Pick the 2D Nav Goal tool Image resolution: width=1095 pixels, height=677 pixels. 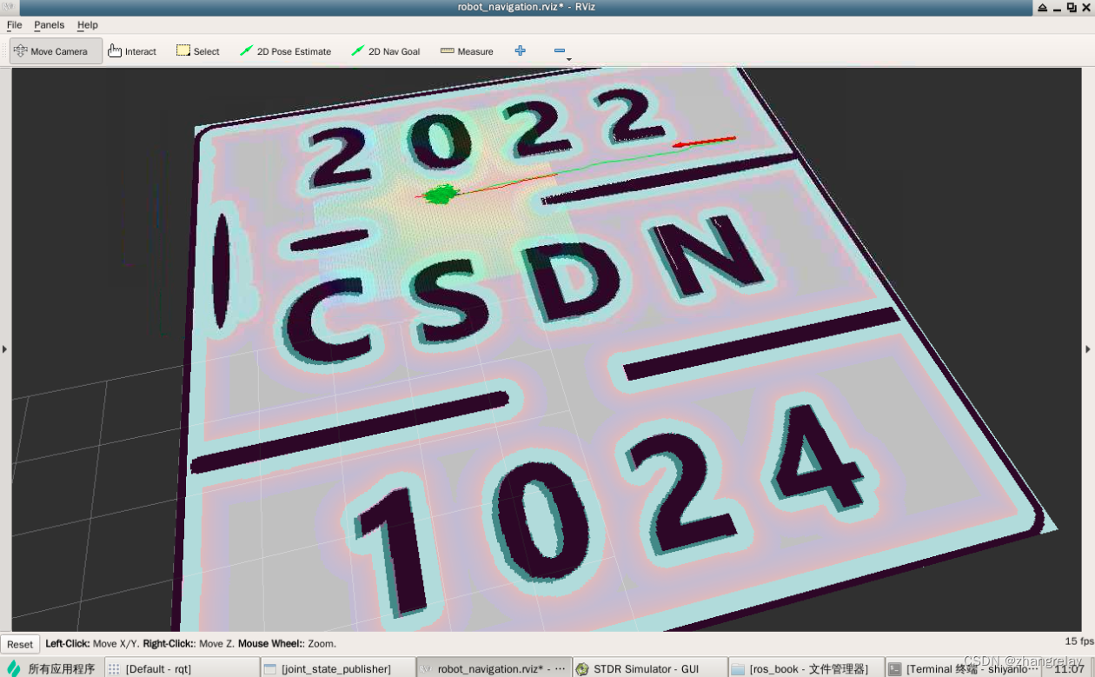pyautogui.click(x=386, y=51)
